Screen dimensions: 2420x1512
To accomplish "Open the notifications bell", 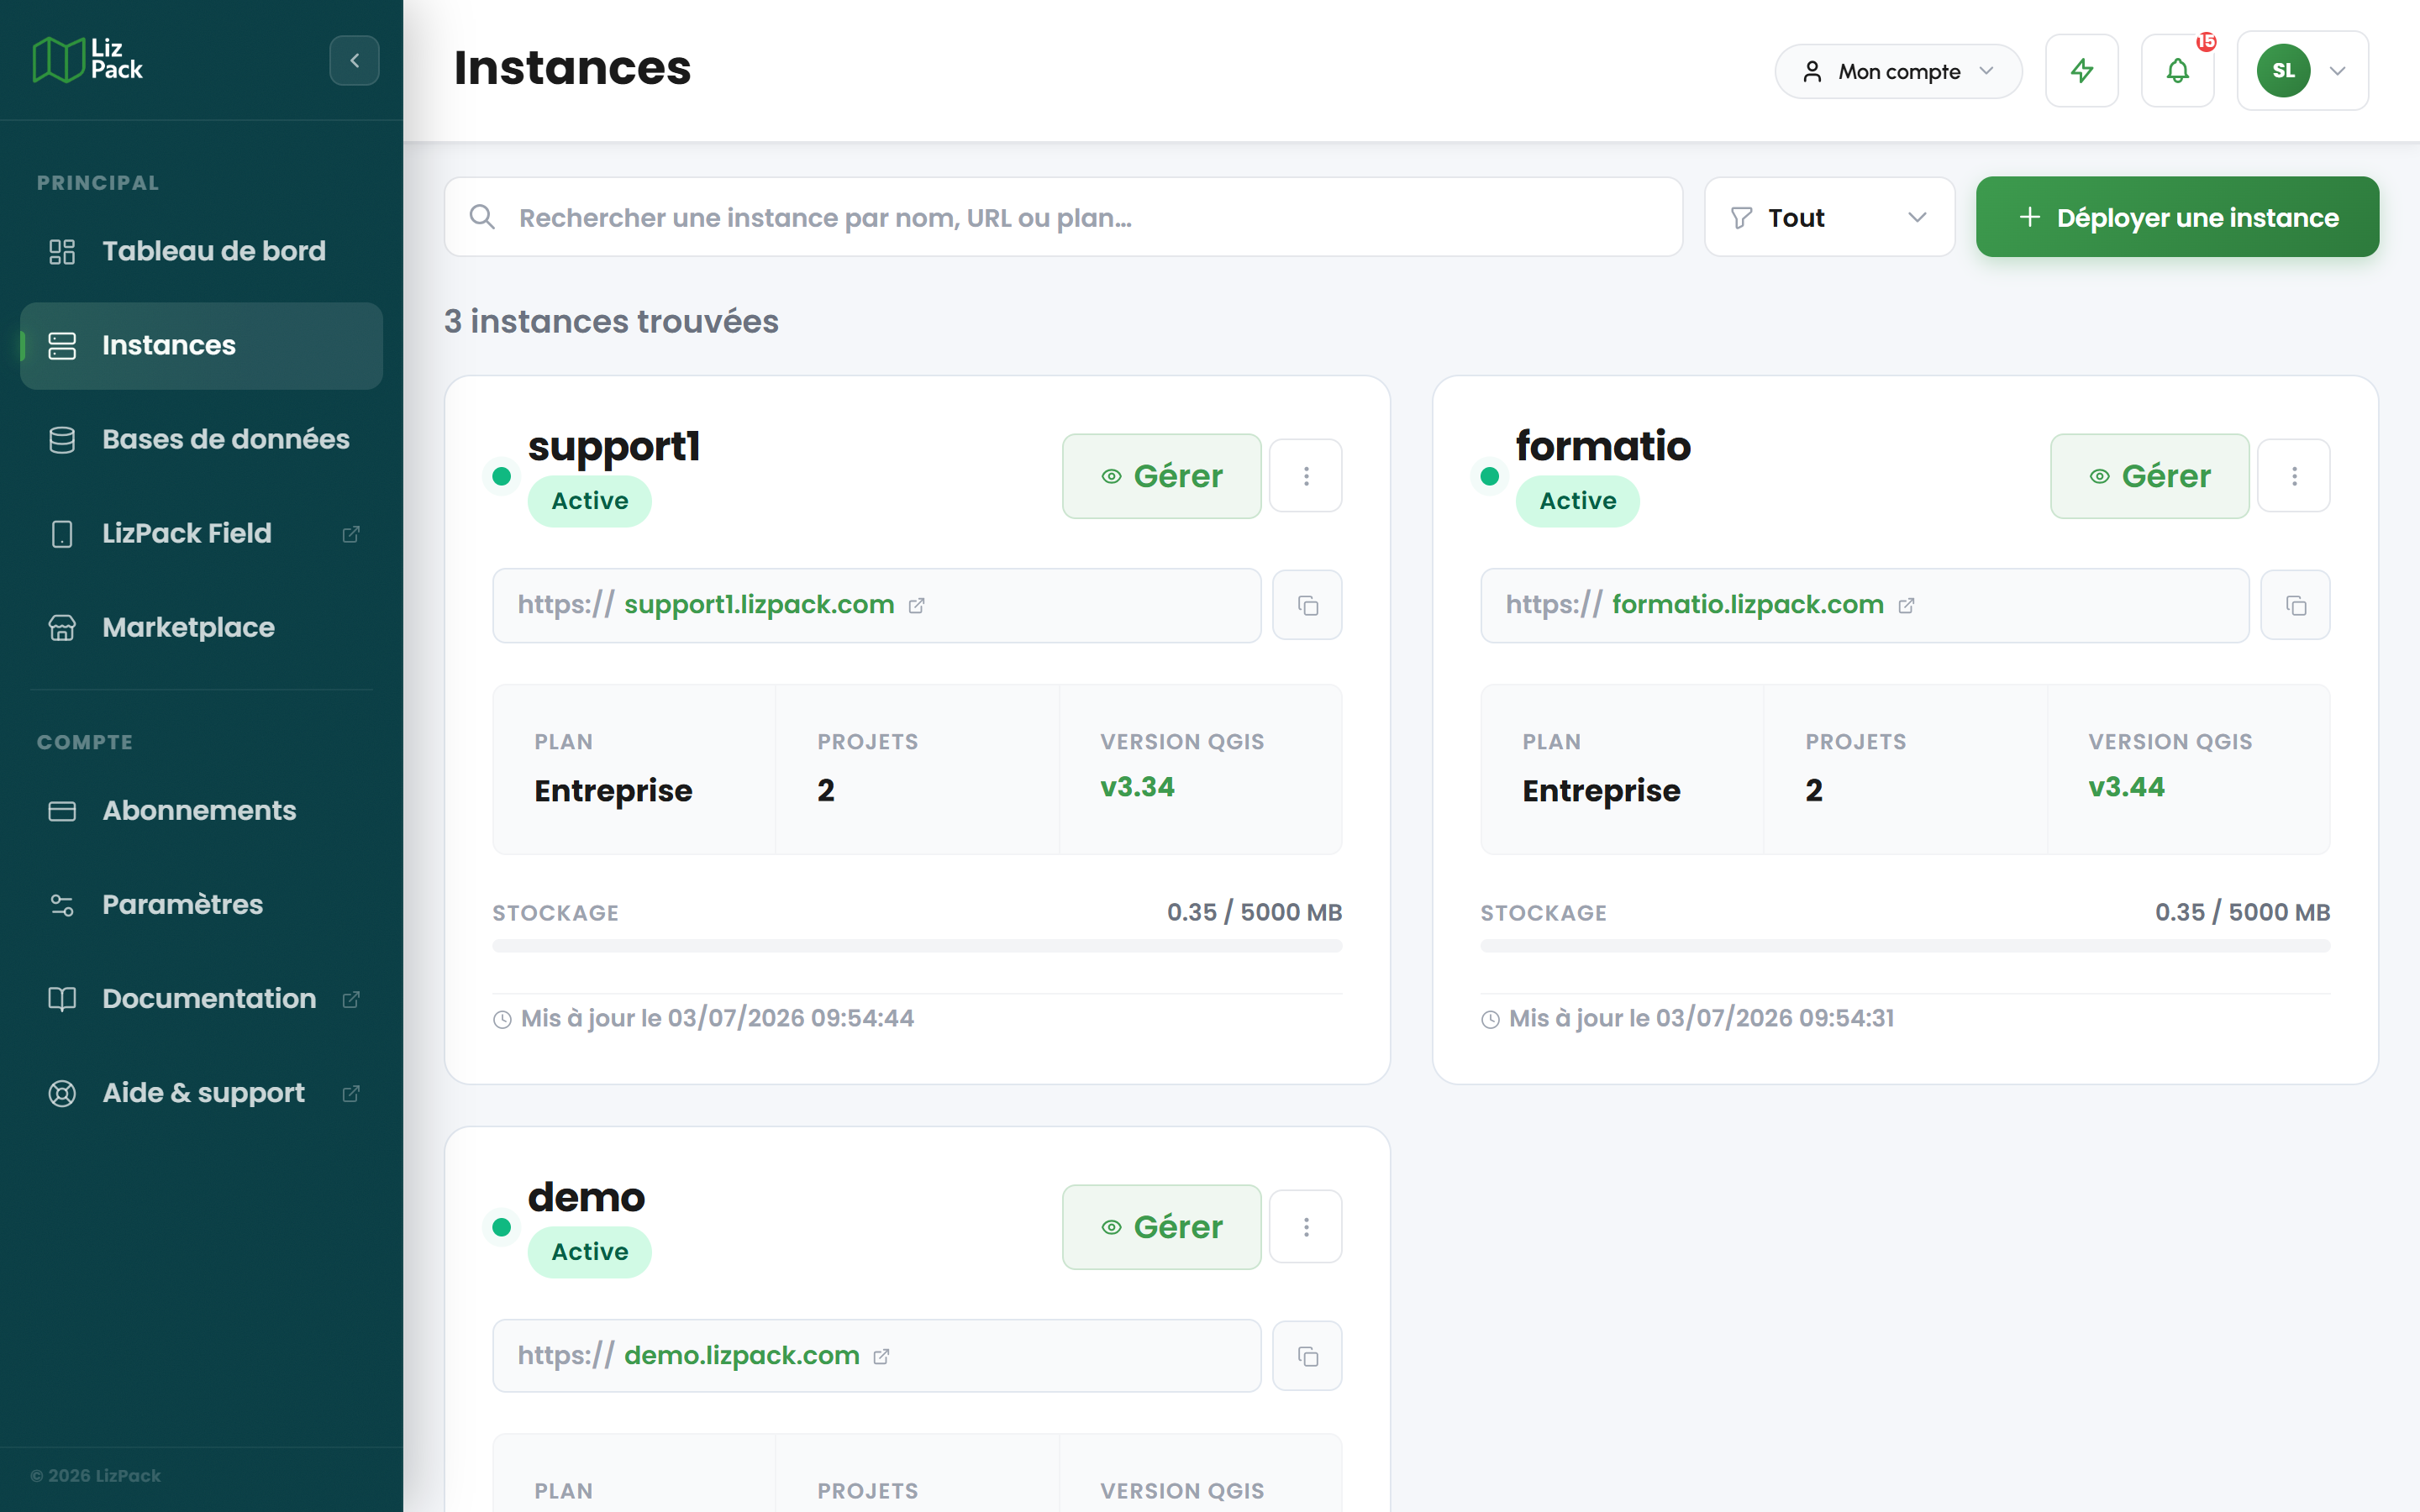I will [x=2177, y=71].
